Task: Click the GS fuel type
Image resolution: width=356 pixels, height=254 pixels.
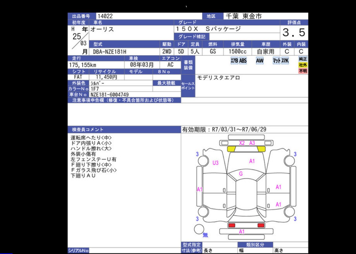Action: click(x=213, y=51)
